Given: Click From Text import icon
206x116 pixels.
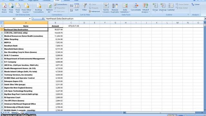Looking at the screenshot, I should click(x=18, y=8).
